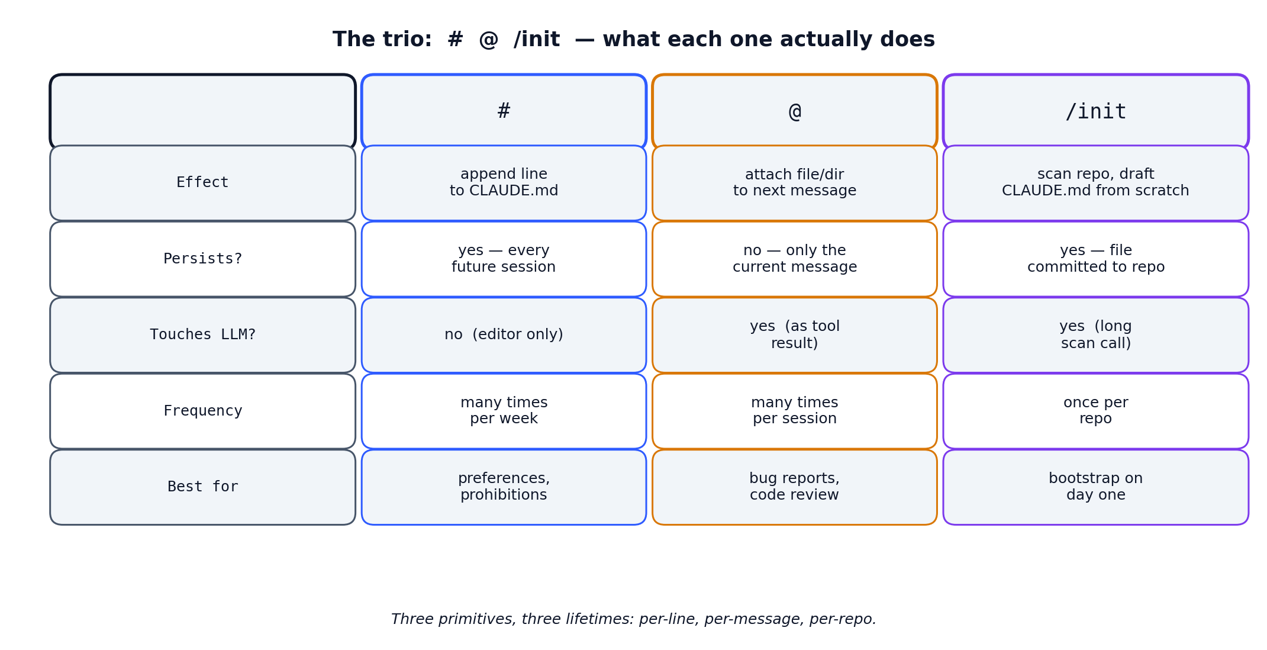Click the 'bootstrap on day one' cell
The width and height of the screenshot is (1267, 650).
[x=1096, y=487]
